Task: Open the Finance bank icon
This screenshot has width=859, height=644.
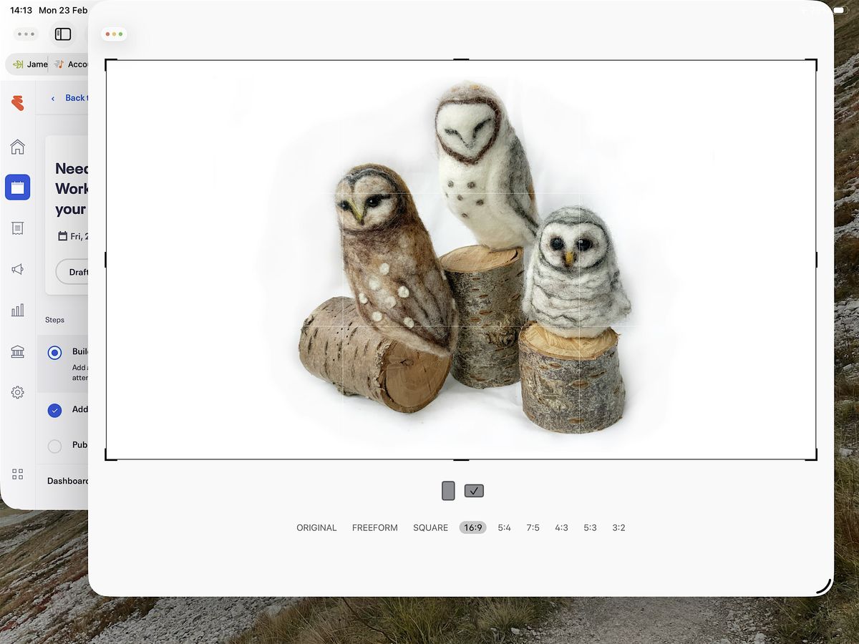Action: point(18,351)
